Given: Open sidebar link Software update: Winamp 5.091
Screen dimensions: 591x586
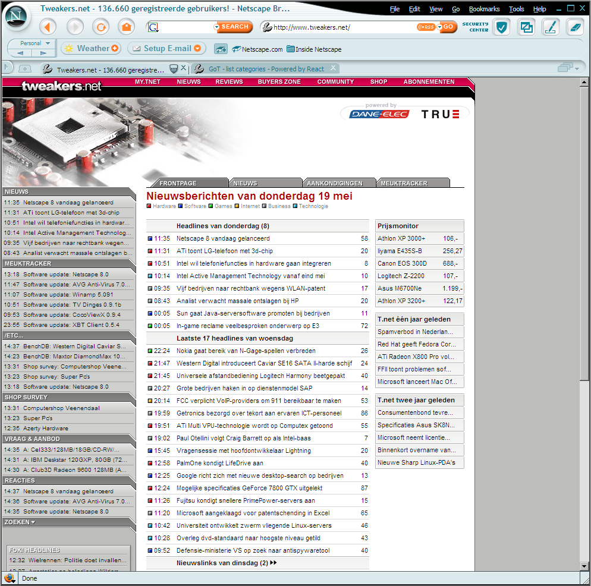Looking at the screenshot, I should 68,295.
